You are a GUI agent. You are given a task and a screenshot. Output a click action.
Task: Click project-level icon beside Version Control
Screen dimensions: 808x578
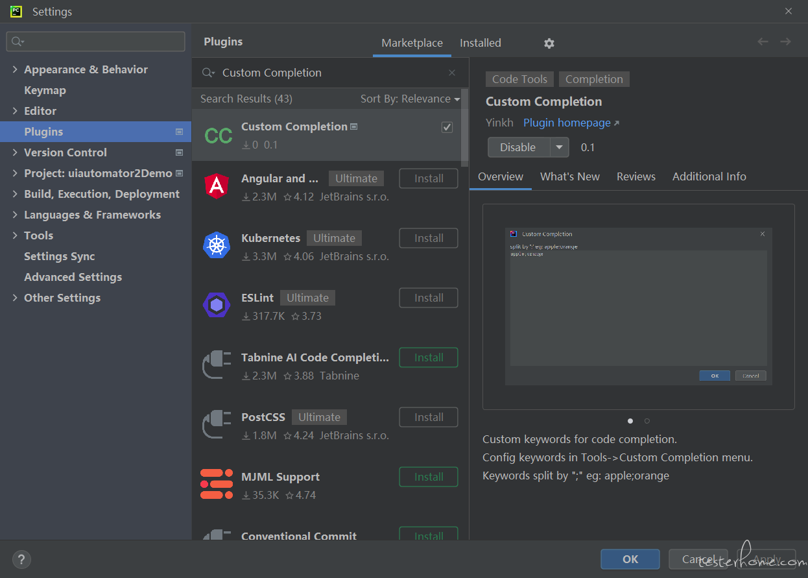(180, 152)
